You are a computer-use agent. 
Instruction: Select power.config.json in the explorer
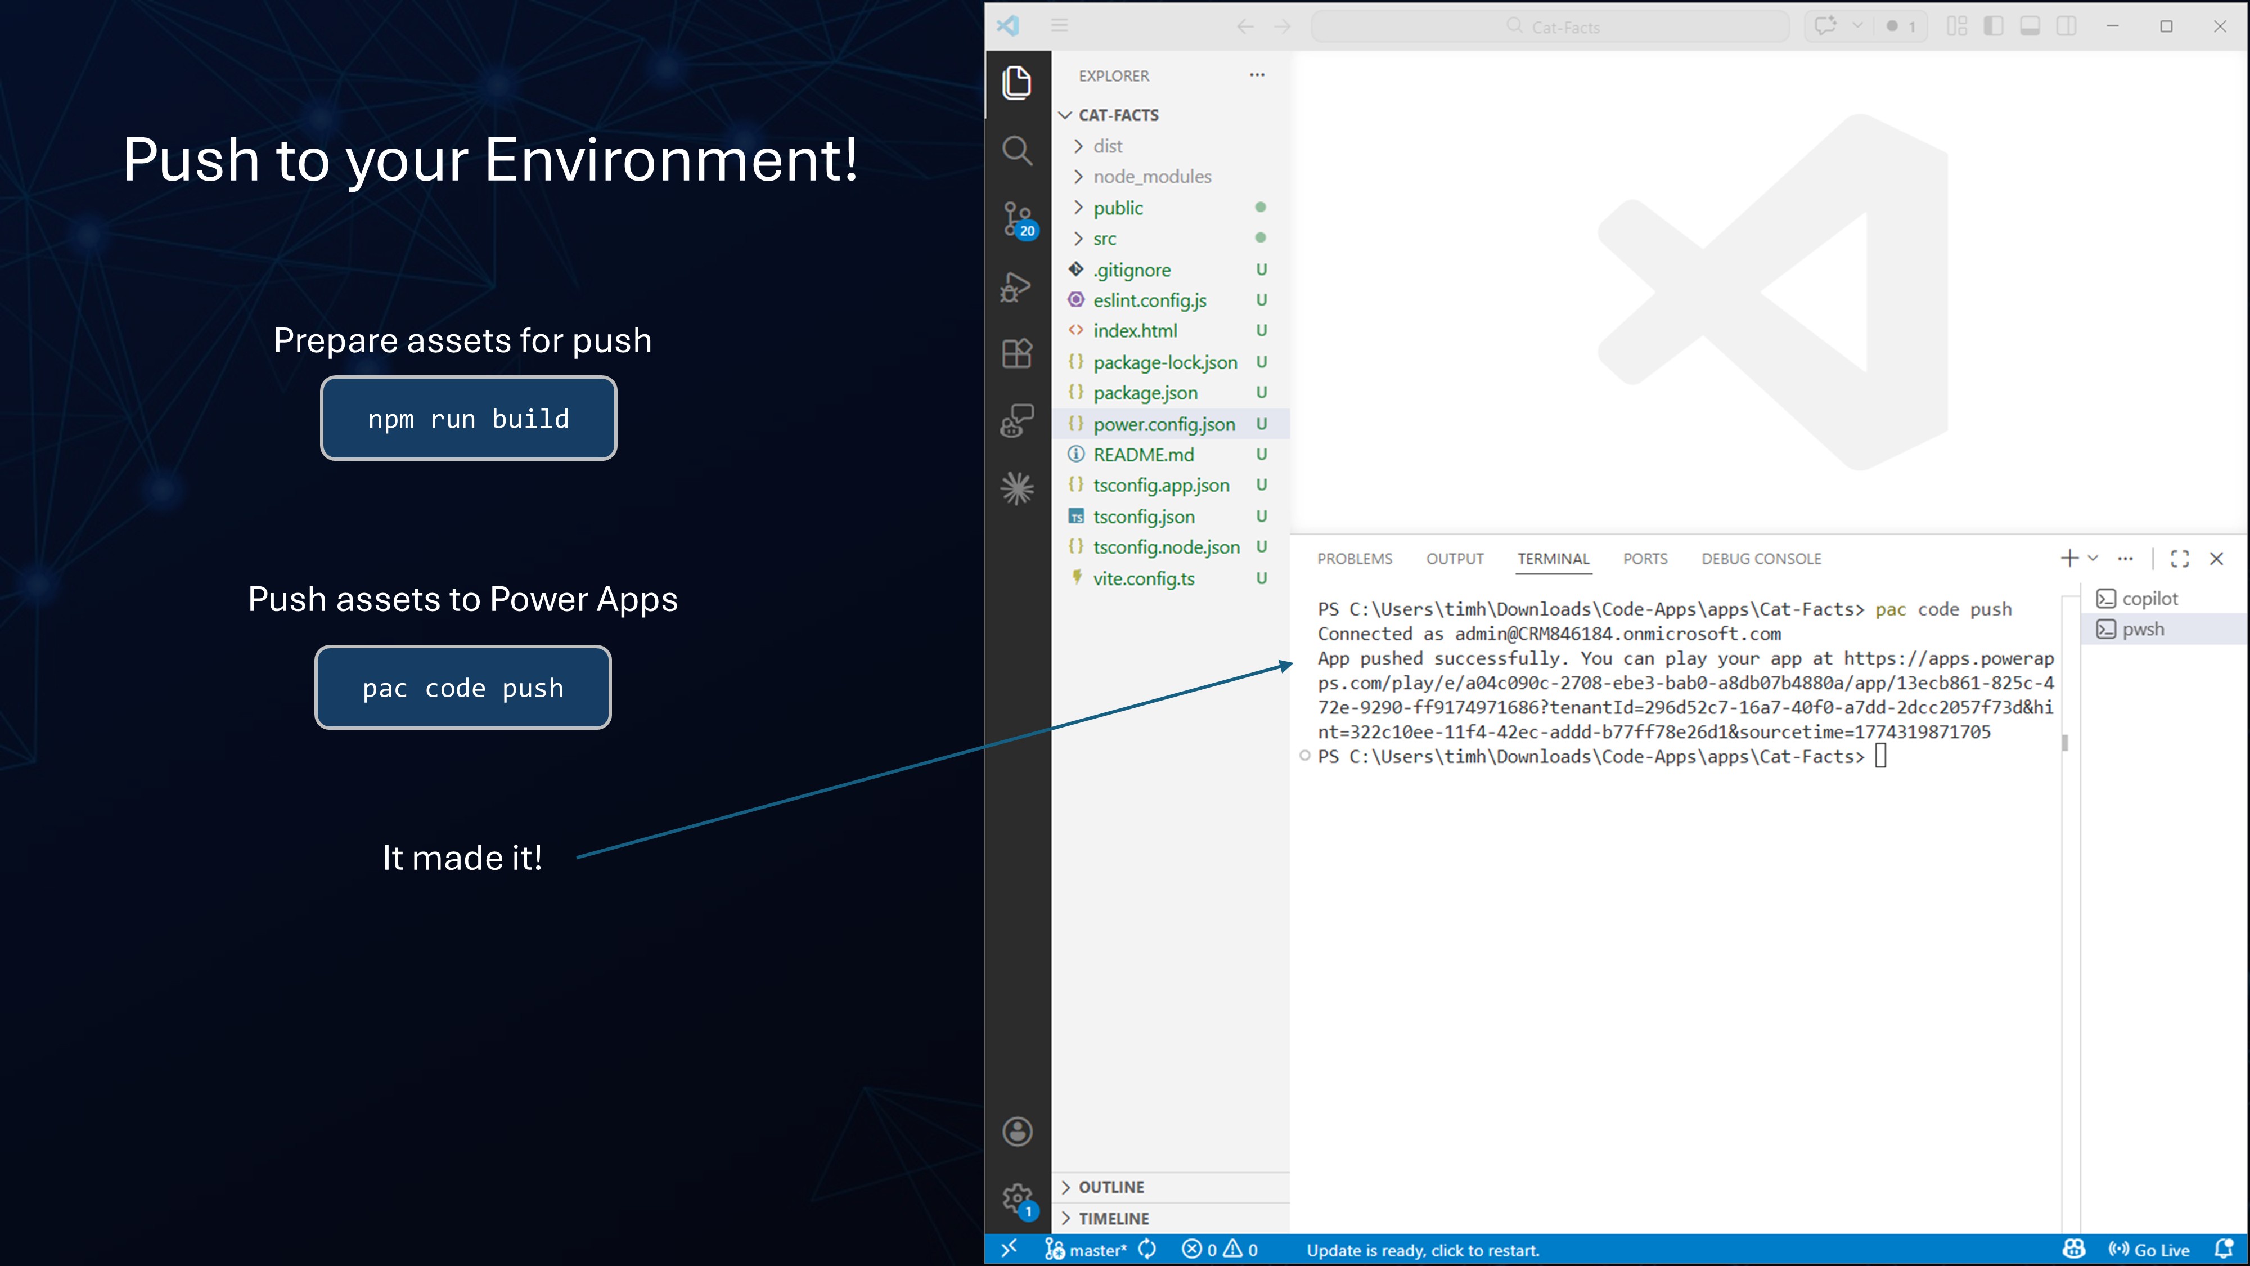(x=1171, y=425)
